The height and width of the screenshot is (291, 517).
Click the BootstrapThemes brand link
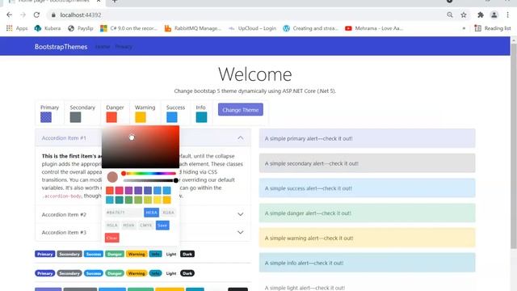tap(61, 47)
